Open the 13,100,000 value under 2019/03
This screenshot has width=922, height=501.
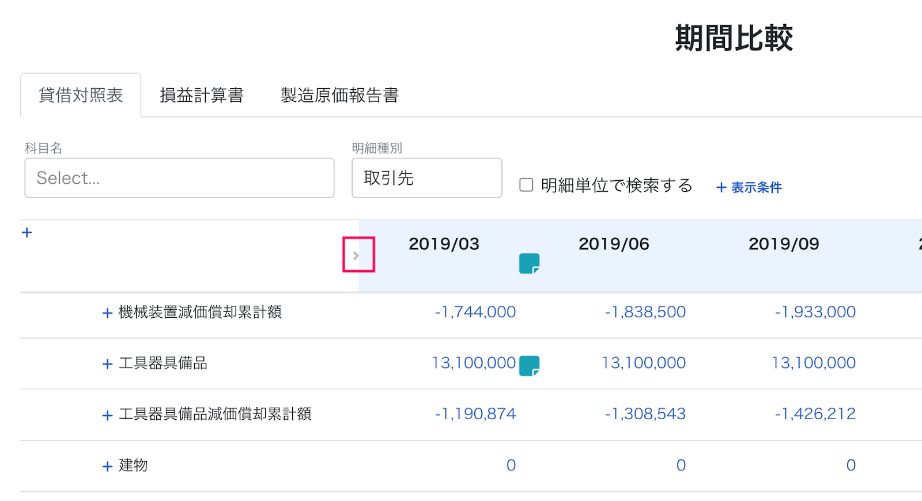click(474, 363)
